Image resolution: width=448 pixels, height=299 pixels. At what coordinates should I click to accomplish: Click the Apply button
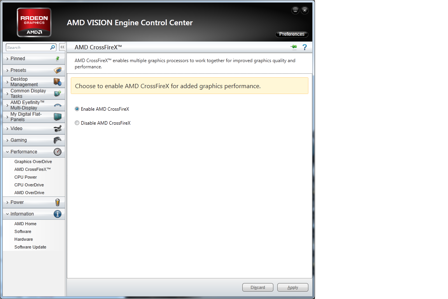point(292,287)
